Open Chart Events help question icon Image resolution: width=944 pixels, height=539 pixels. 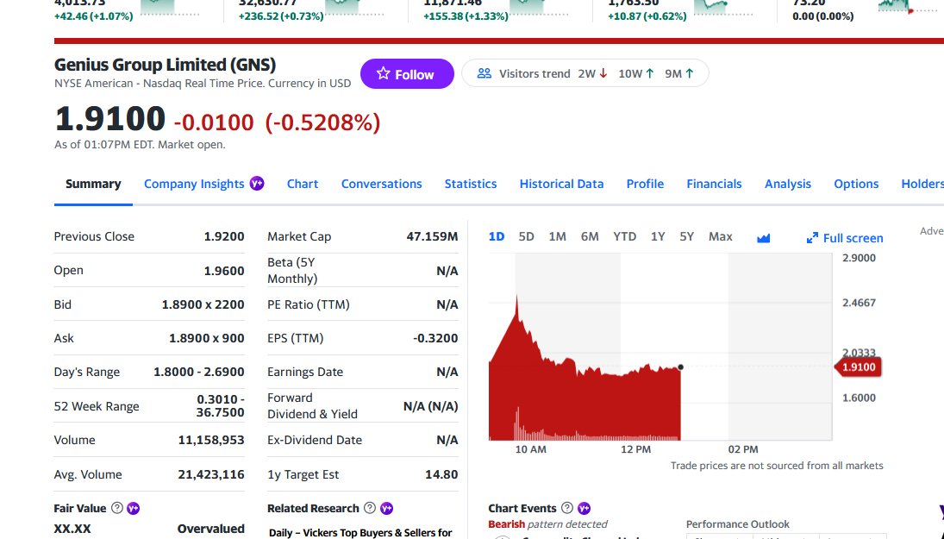(x=567, y=508)
